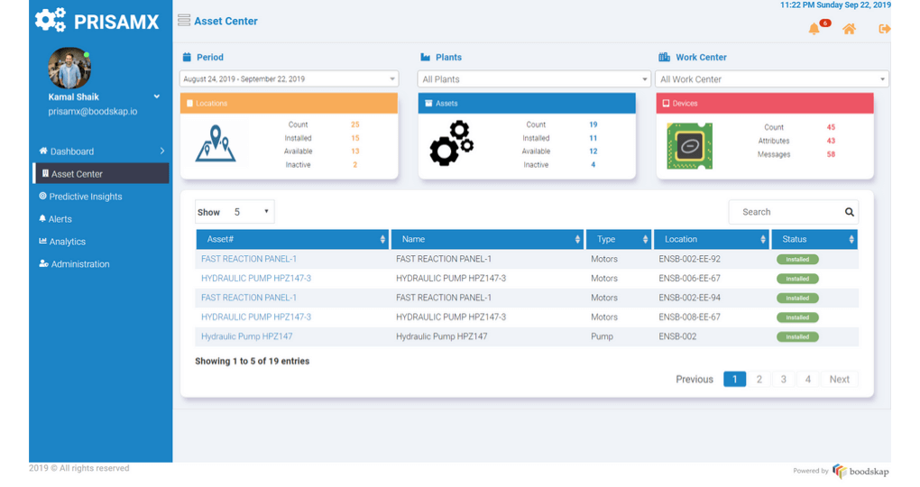The height and width of the screenshot is (487, 920).
Task: Open asset link HYDRAULIC PUMP HPZ147-3 at ENSB-006-EE-67
Action: pyautogui.click(x=256, y=278)
